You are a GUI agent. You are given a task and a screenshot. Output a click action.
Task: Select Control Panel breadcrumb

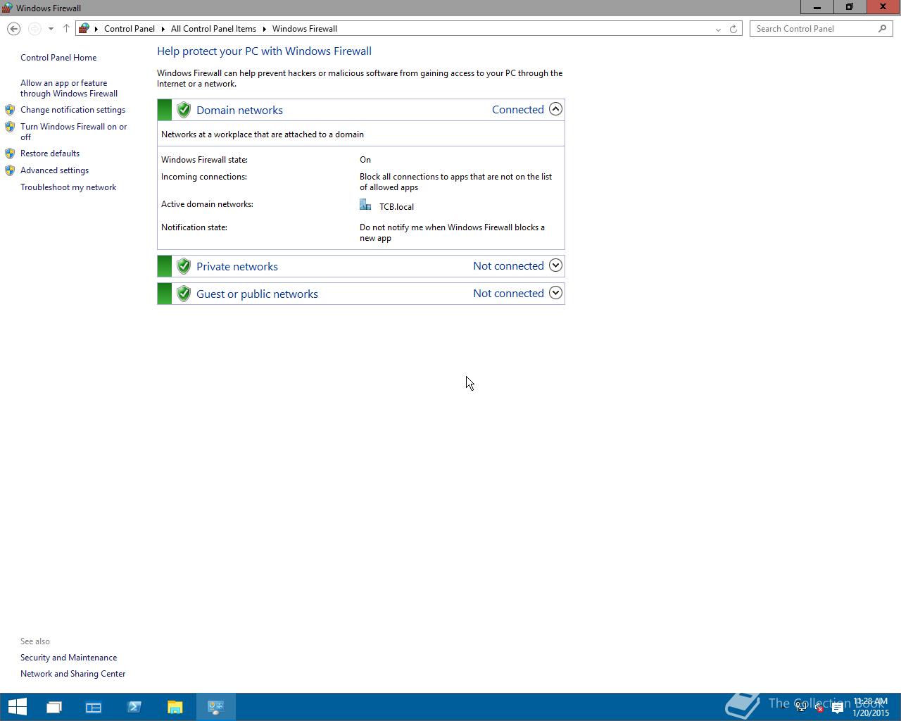(x=130, y=29)
